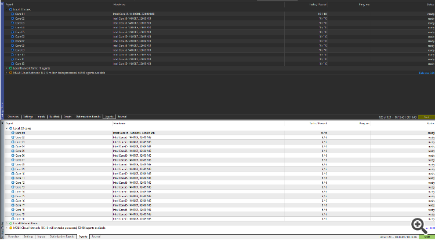Open Optimization Results tab in the light panel
The height and width of the screenshot is (241, 435).
[x=62, y=236]
